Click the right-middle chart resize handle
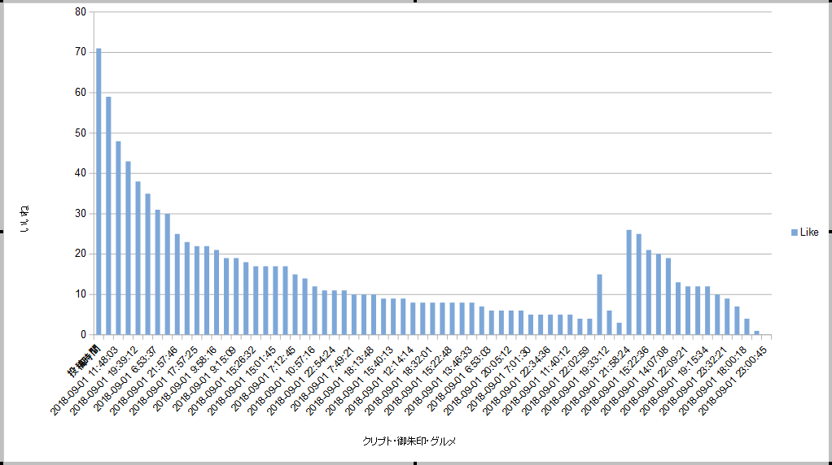 coord(830,232)
